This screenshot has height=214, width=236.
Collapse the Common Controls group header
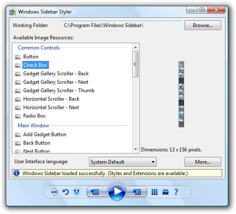click(39, 48)
